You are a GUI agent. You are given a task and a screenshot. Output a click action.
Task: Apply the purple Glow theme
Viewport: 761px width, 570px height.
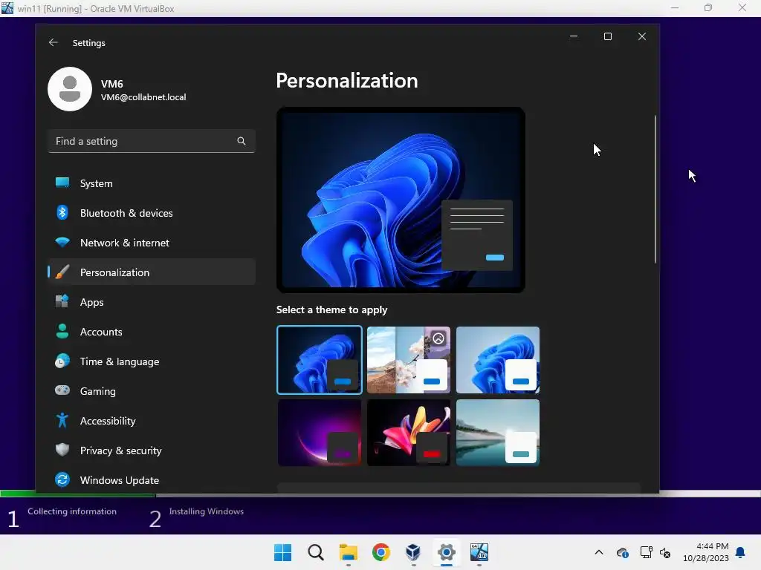pos(320,433)
